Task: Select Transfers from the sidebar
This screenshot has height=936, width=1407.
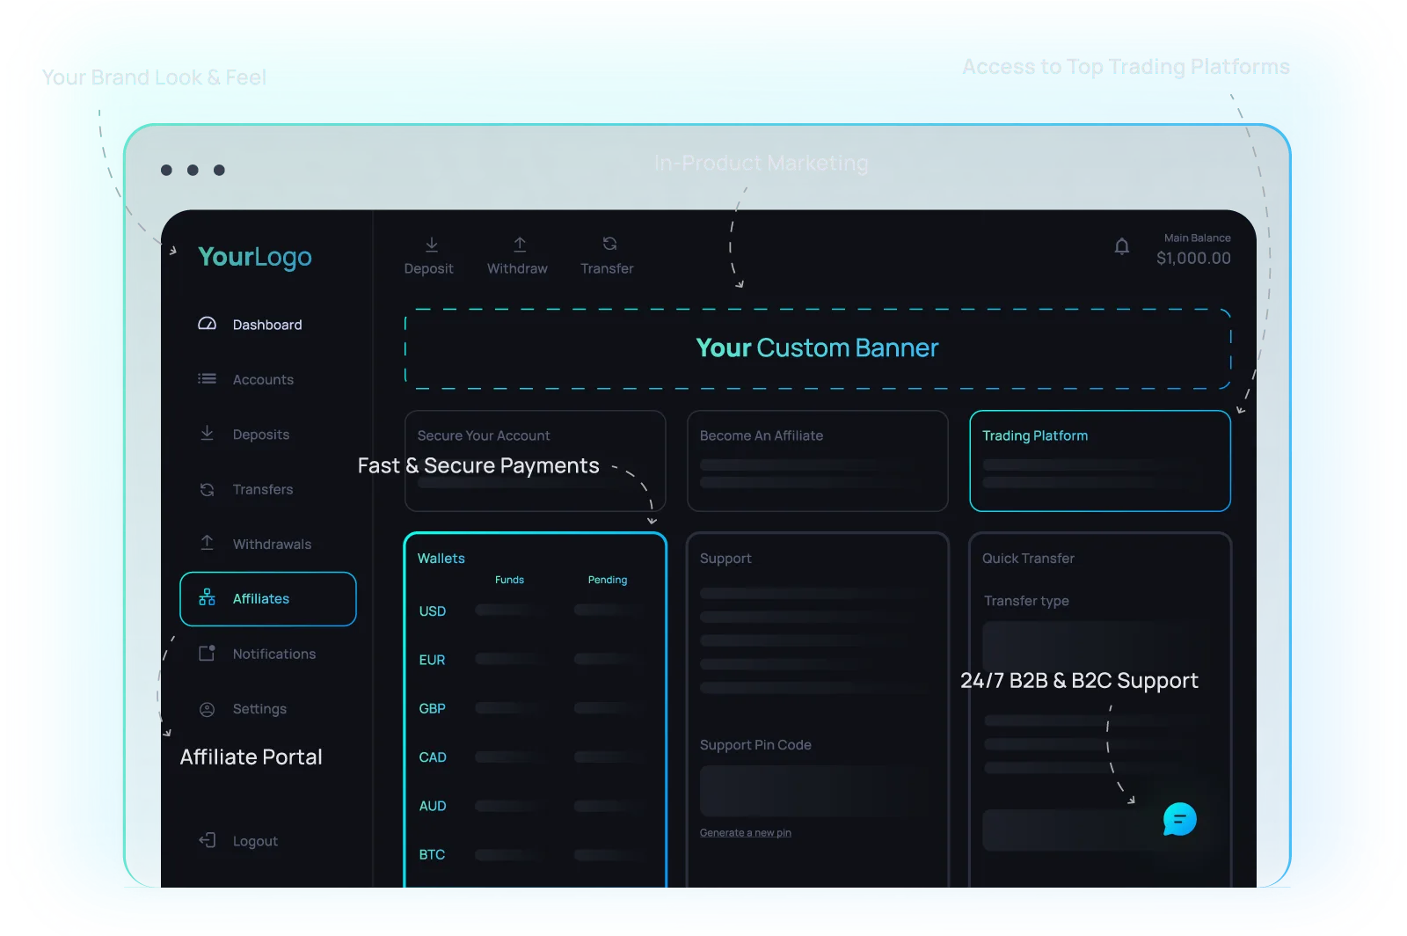Action: pyautogui.click(x=262, y=489)
